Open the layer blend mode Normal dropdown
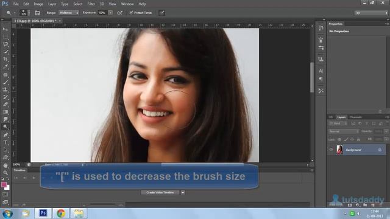Screen dimensions: 390x219 344,131
